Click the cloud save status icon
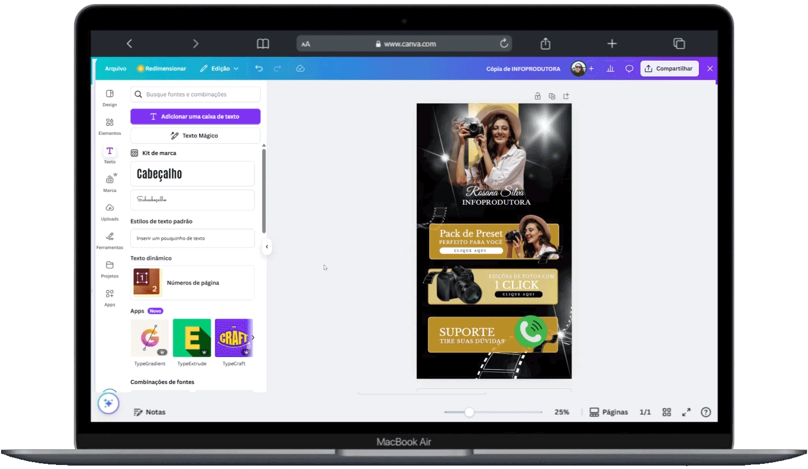Viewport: 808px width, 469px height. 300,69
